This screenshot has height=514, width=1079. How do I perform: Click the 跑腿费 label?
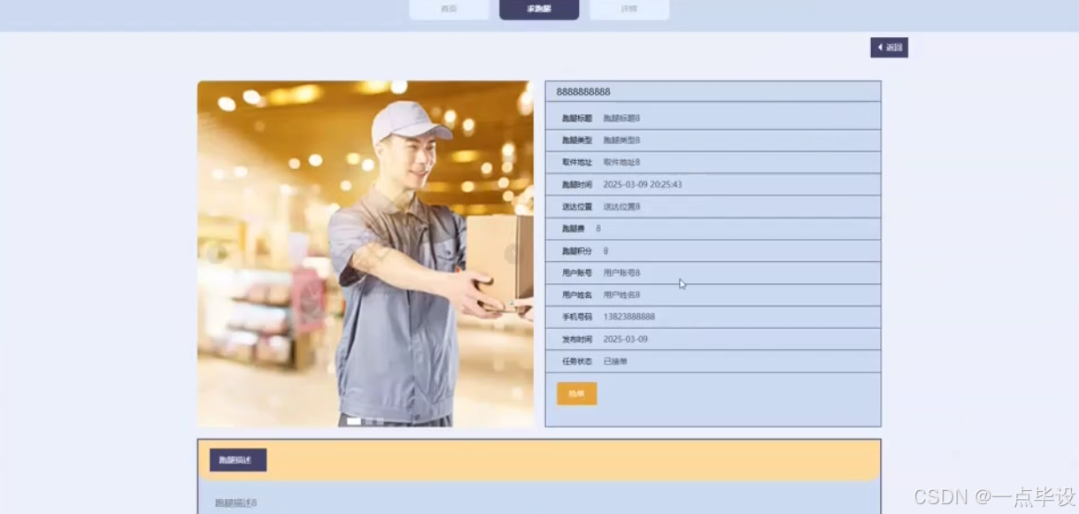pos(574,229)
